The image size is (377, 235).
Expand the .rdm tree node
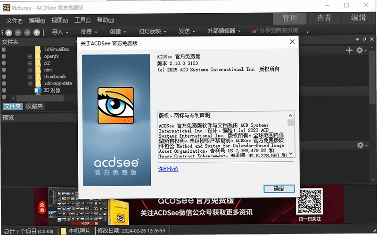click(x=30, y=70)
